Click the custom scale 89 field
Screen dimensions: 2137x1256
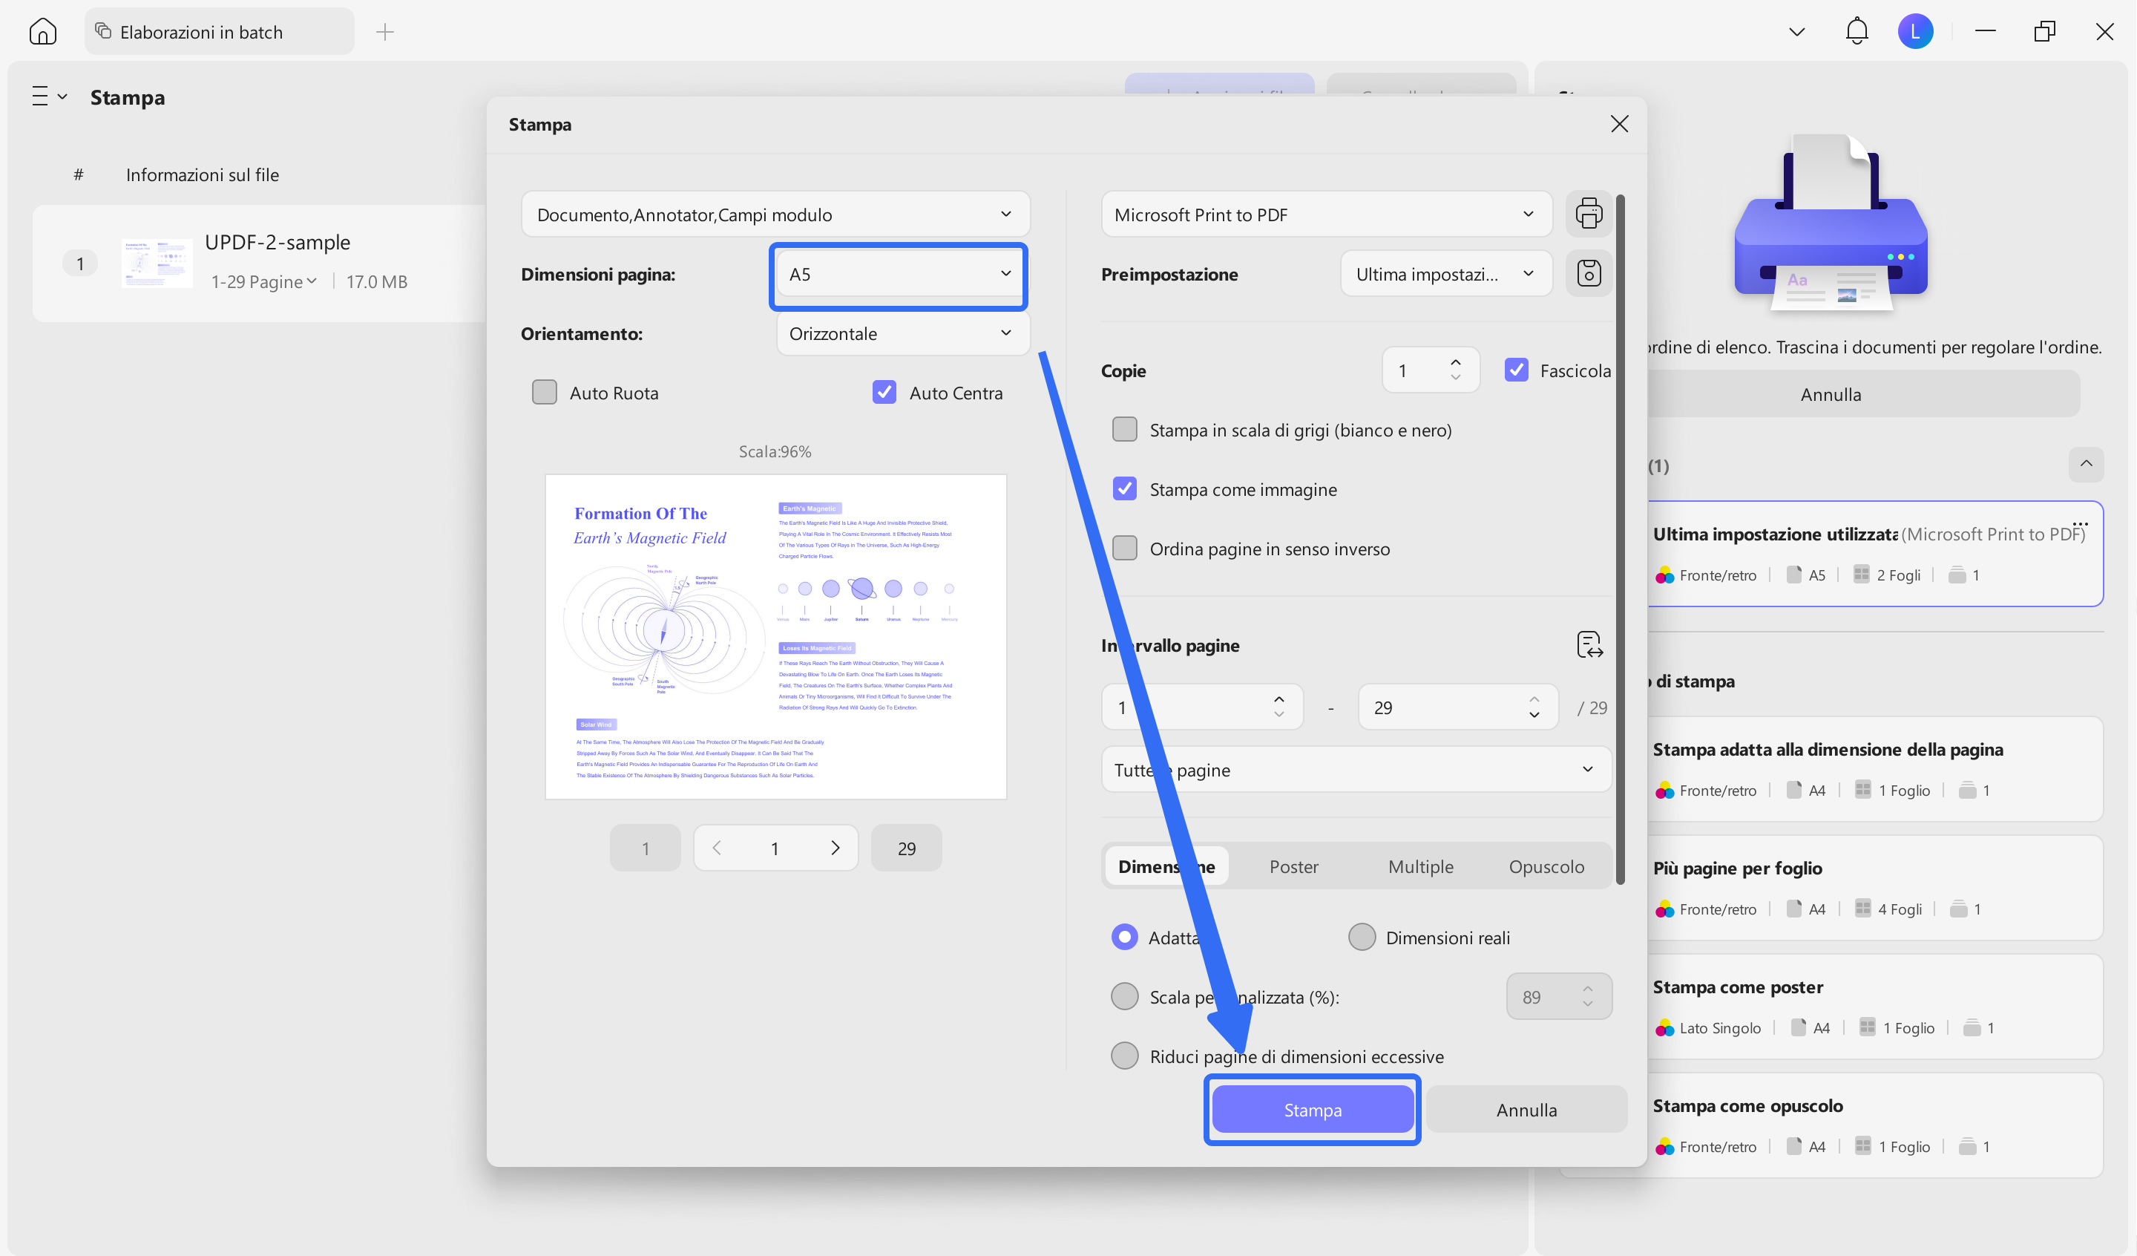(x=1559, y=996)
